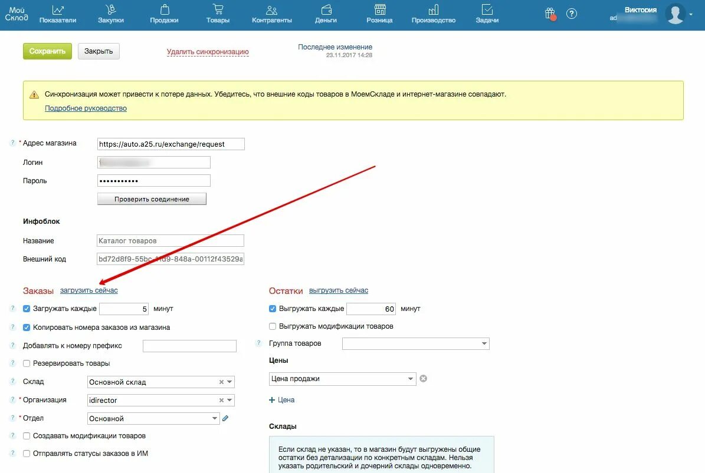705x473 pixels.
Task: Open the Товары section
Action: [218, 14]
